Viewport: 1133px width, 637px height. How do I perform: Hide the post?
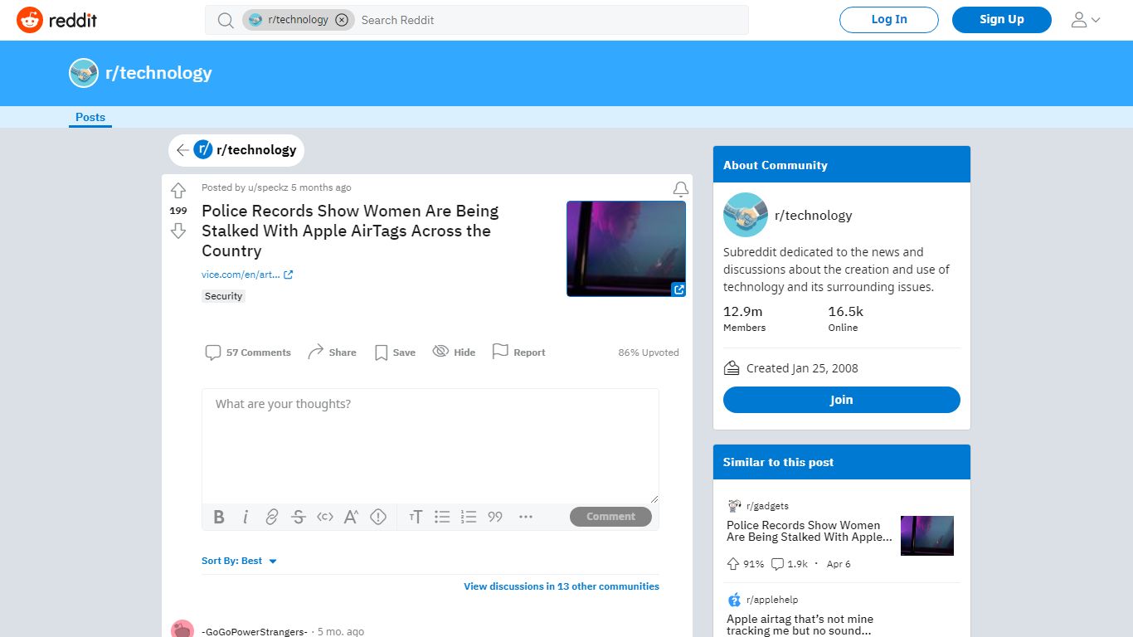454,353
